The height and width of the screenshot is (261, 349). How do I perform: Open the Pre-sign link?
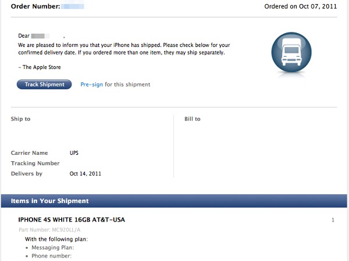click(91, 85)
